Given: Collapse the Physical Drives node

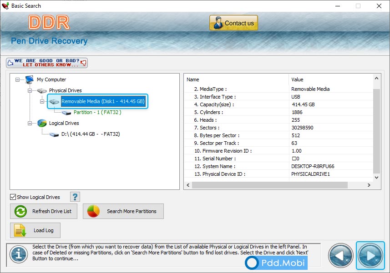Looking at the screenshot, I should (30, 90).
